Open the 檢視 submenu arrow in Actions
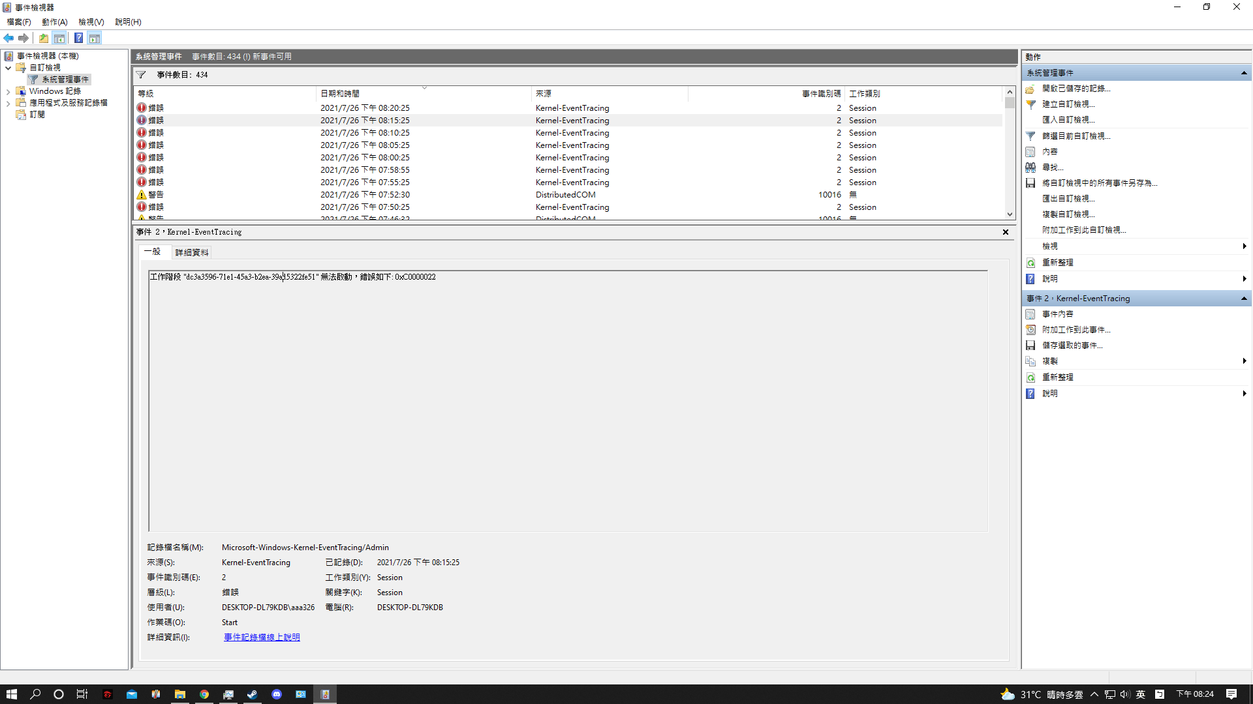1253x704 pixels. click(1245, 246)
